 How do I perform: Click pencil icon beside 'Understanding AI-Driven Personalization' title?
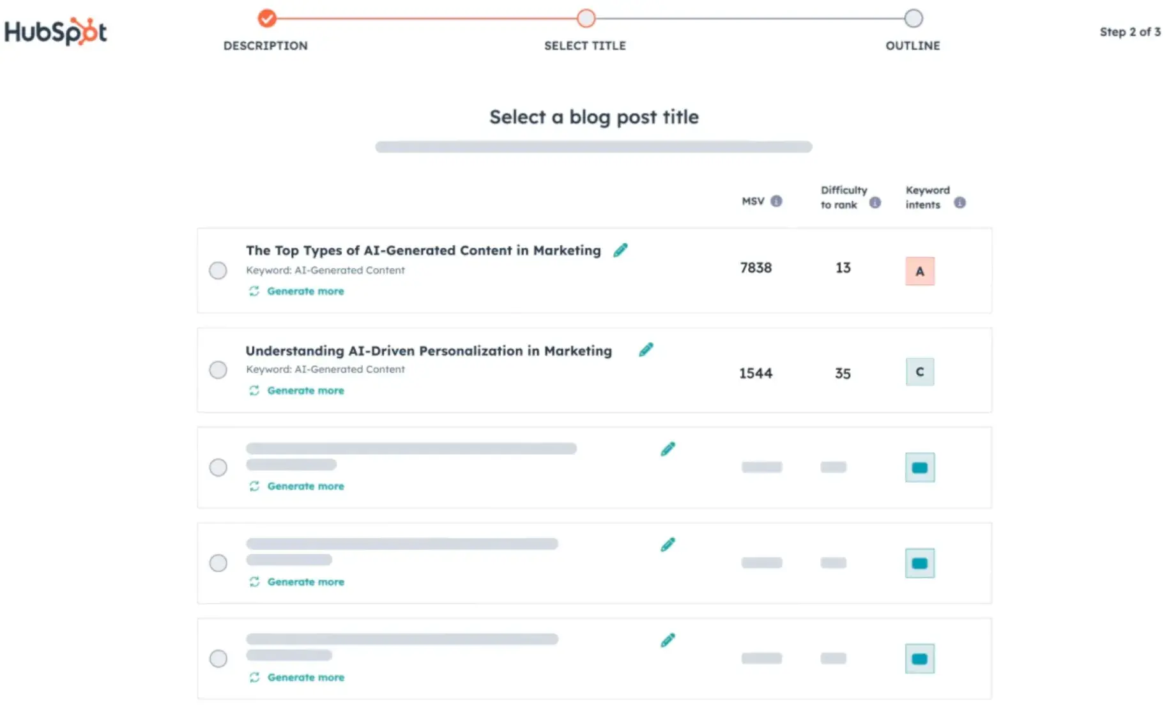coord(646,350)
